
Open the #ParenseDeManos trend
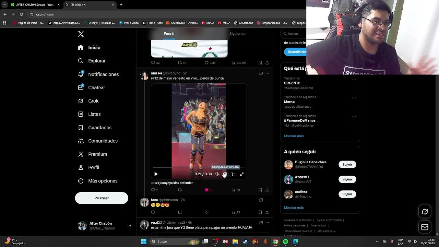(299, 121)
